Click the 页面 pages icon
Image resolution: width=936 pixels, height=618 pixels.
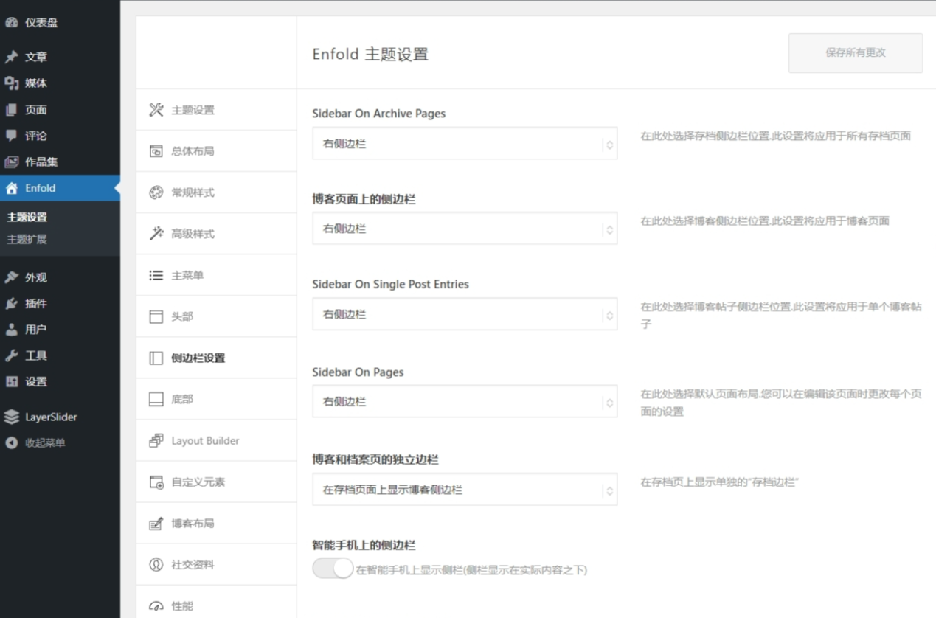click(x=11, y=110)
